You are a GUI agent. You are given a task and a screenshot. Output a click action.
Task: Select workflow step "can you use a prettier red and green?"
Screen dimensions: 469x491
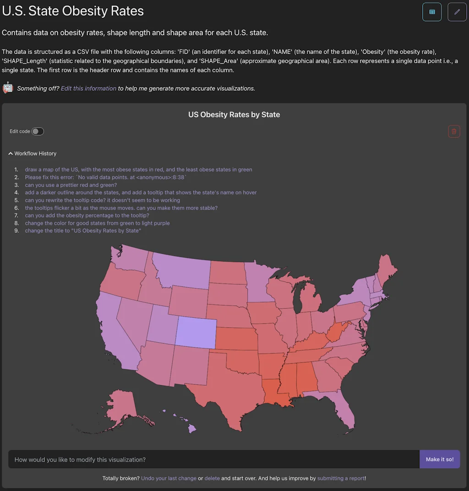(71, 185)
